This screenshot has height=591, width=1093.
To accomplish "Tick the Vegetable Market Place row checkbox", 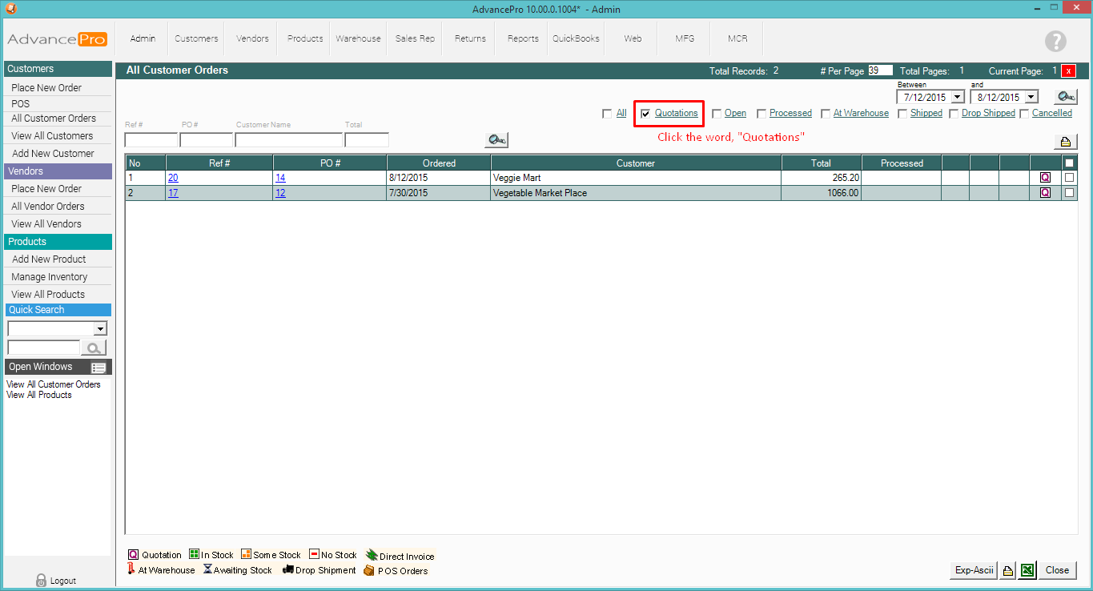I will click(x=1069, y=193).
